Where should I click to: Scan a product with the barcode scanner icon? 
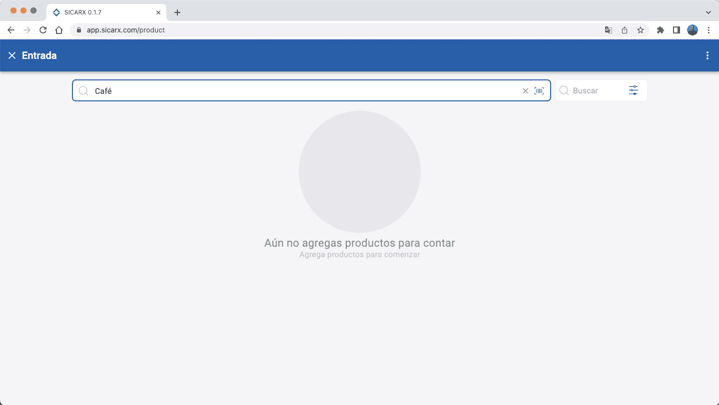click(539, 90)
